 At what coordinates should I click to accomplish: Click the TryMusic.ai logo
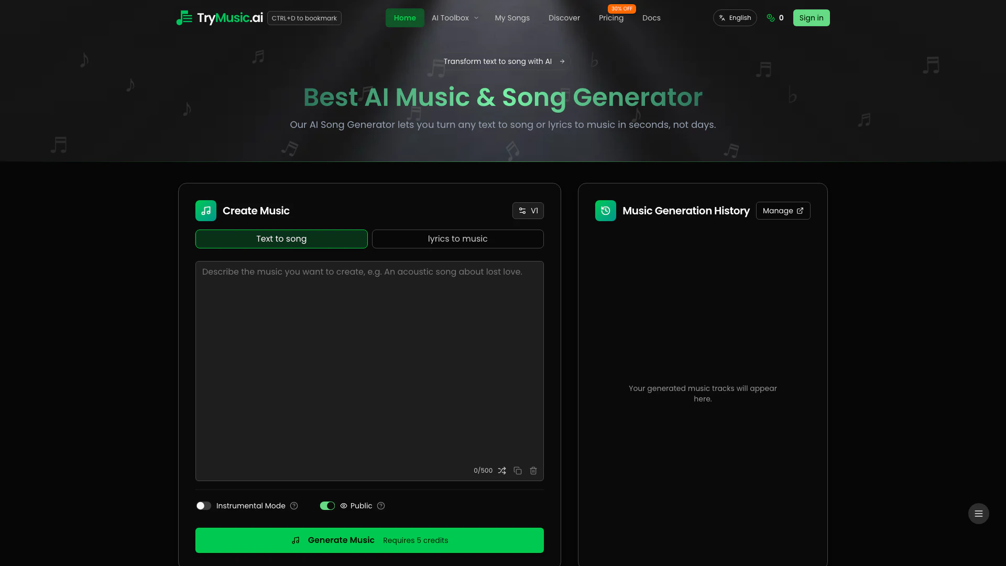click(x=220, y=18)
